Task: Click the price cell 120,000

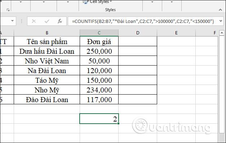Action: pyautogui.click(x=99, y=70)
